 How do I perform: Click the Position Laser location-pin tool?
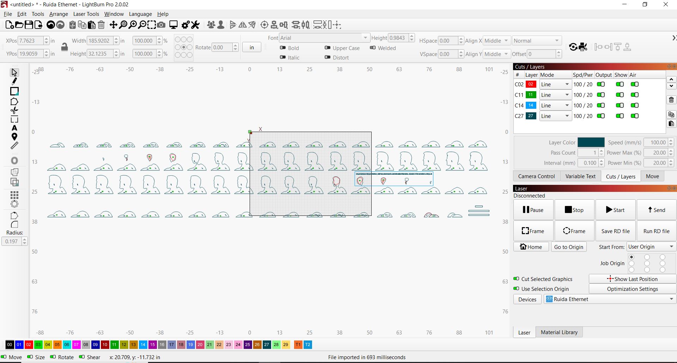[x=14, y=137]
